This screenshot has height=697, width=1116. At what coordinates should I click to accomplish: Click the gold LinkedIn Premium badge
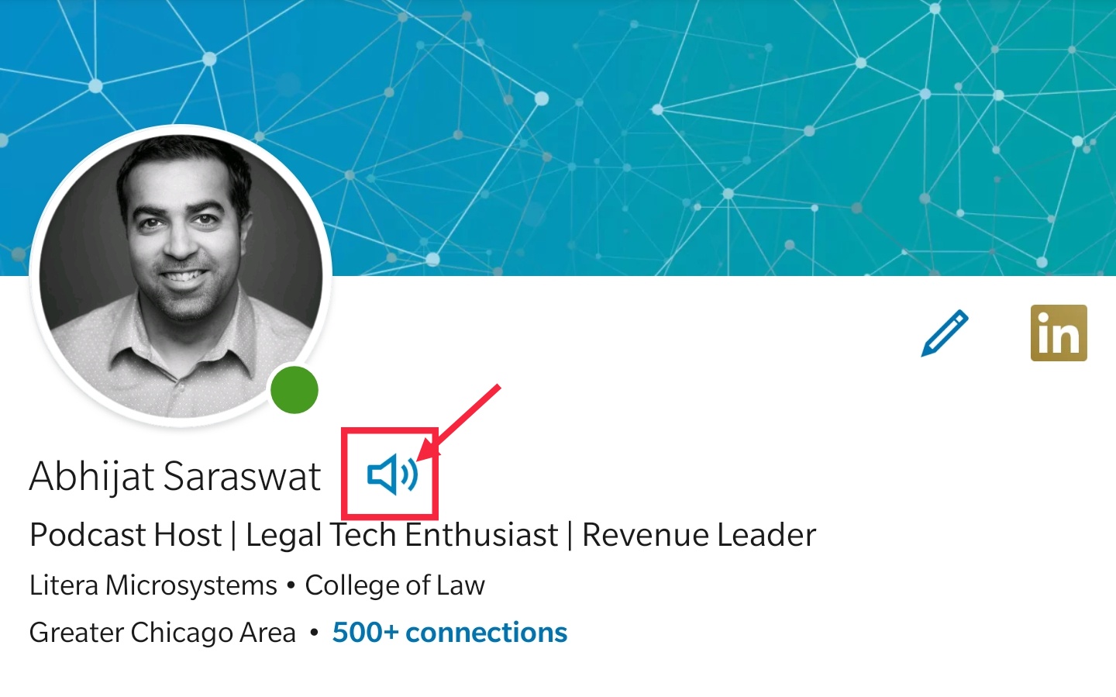click(x=1059, y=333)
